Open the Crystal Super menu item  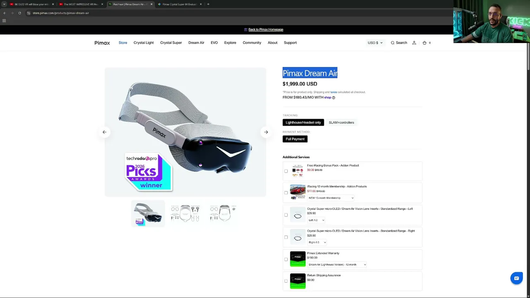point(171,43)
